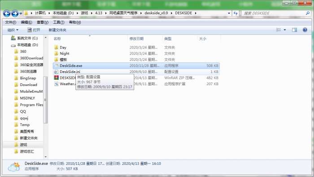Select the DESKSIDE WinRAR ZIP archive icon
Screen dimensions: 314x177
[56, 78]
